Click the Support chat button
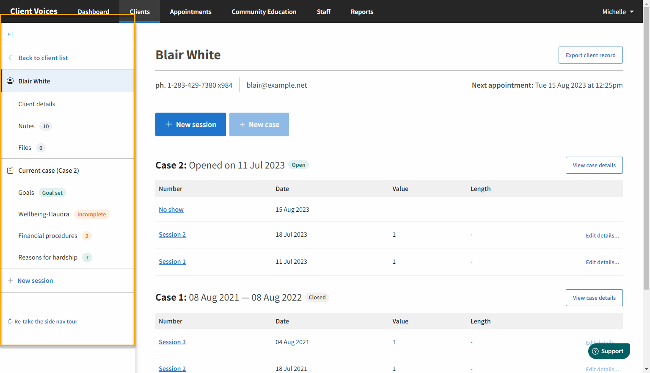 [609, 351]
